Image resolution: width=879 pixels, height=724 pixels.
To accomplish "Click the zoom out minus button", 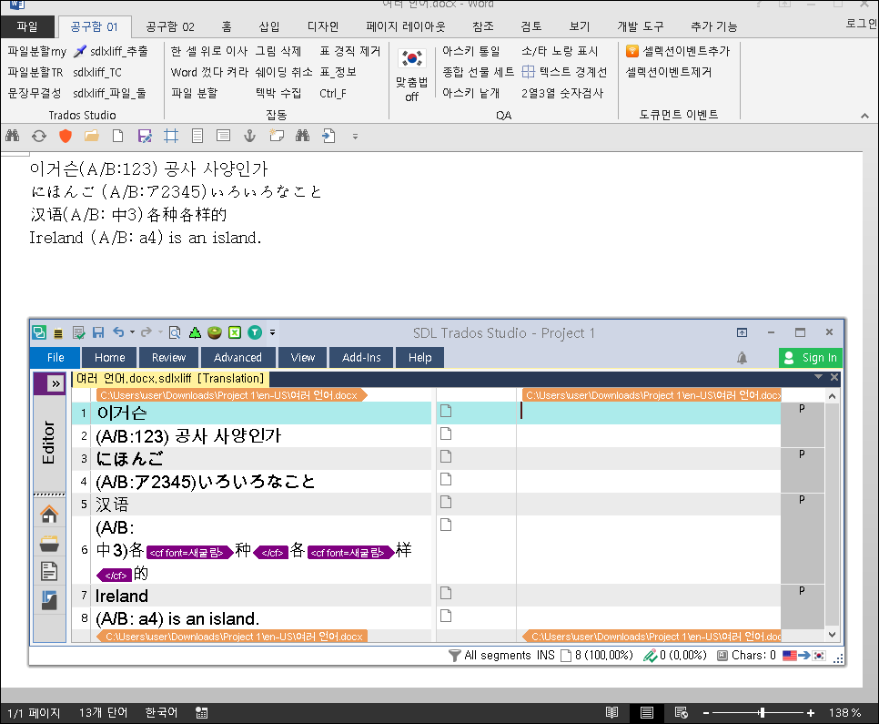I will pyautogui.click(x=706, y=713).
